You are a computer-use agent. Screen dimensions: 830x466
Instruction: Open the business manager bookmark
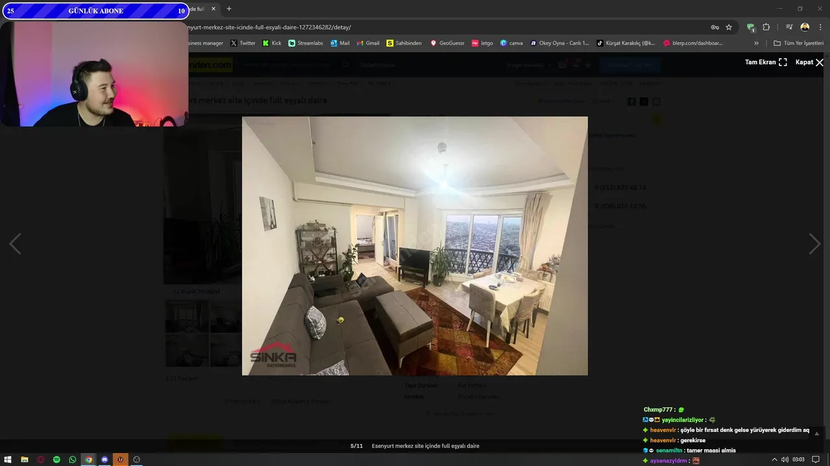(206, 43)
